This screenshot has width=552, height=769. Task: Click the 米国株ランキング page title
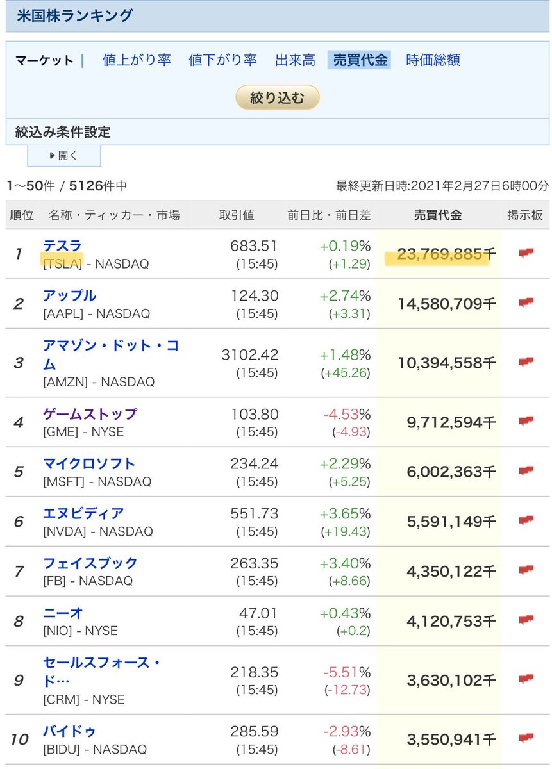(75, 15)
